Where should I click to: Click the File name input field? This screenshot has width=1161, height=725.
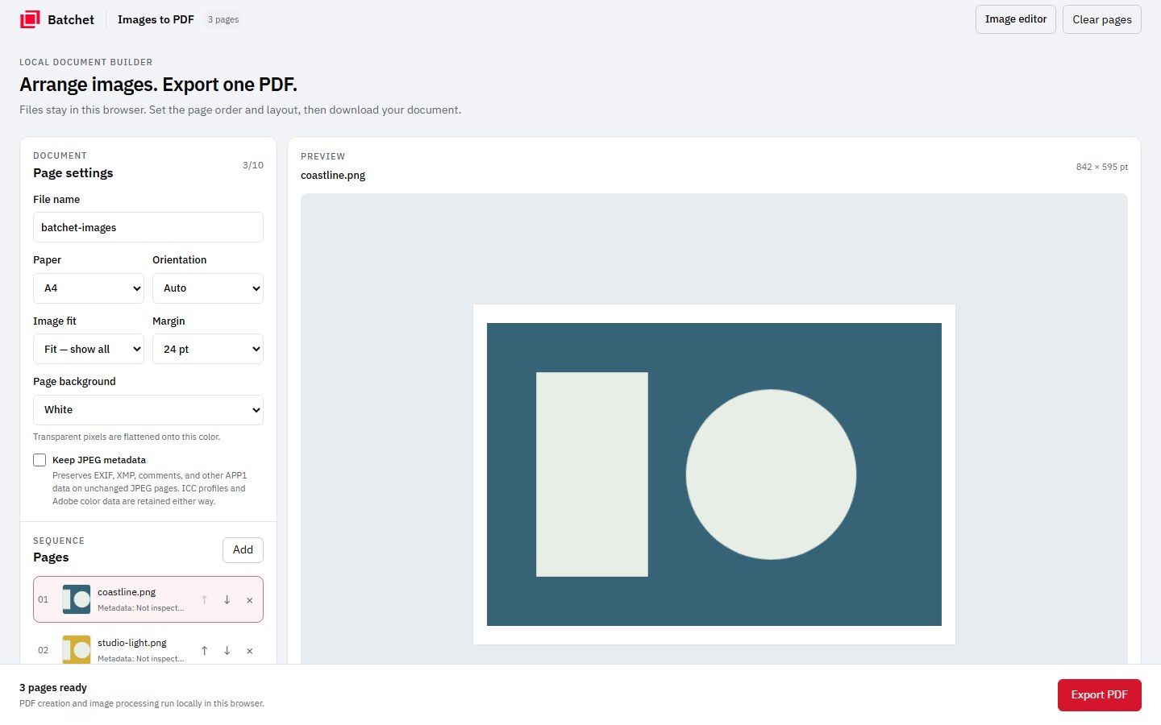pos(148,227)
